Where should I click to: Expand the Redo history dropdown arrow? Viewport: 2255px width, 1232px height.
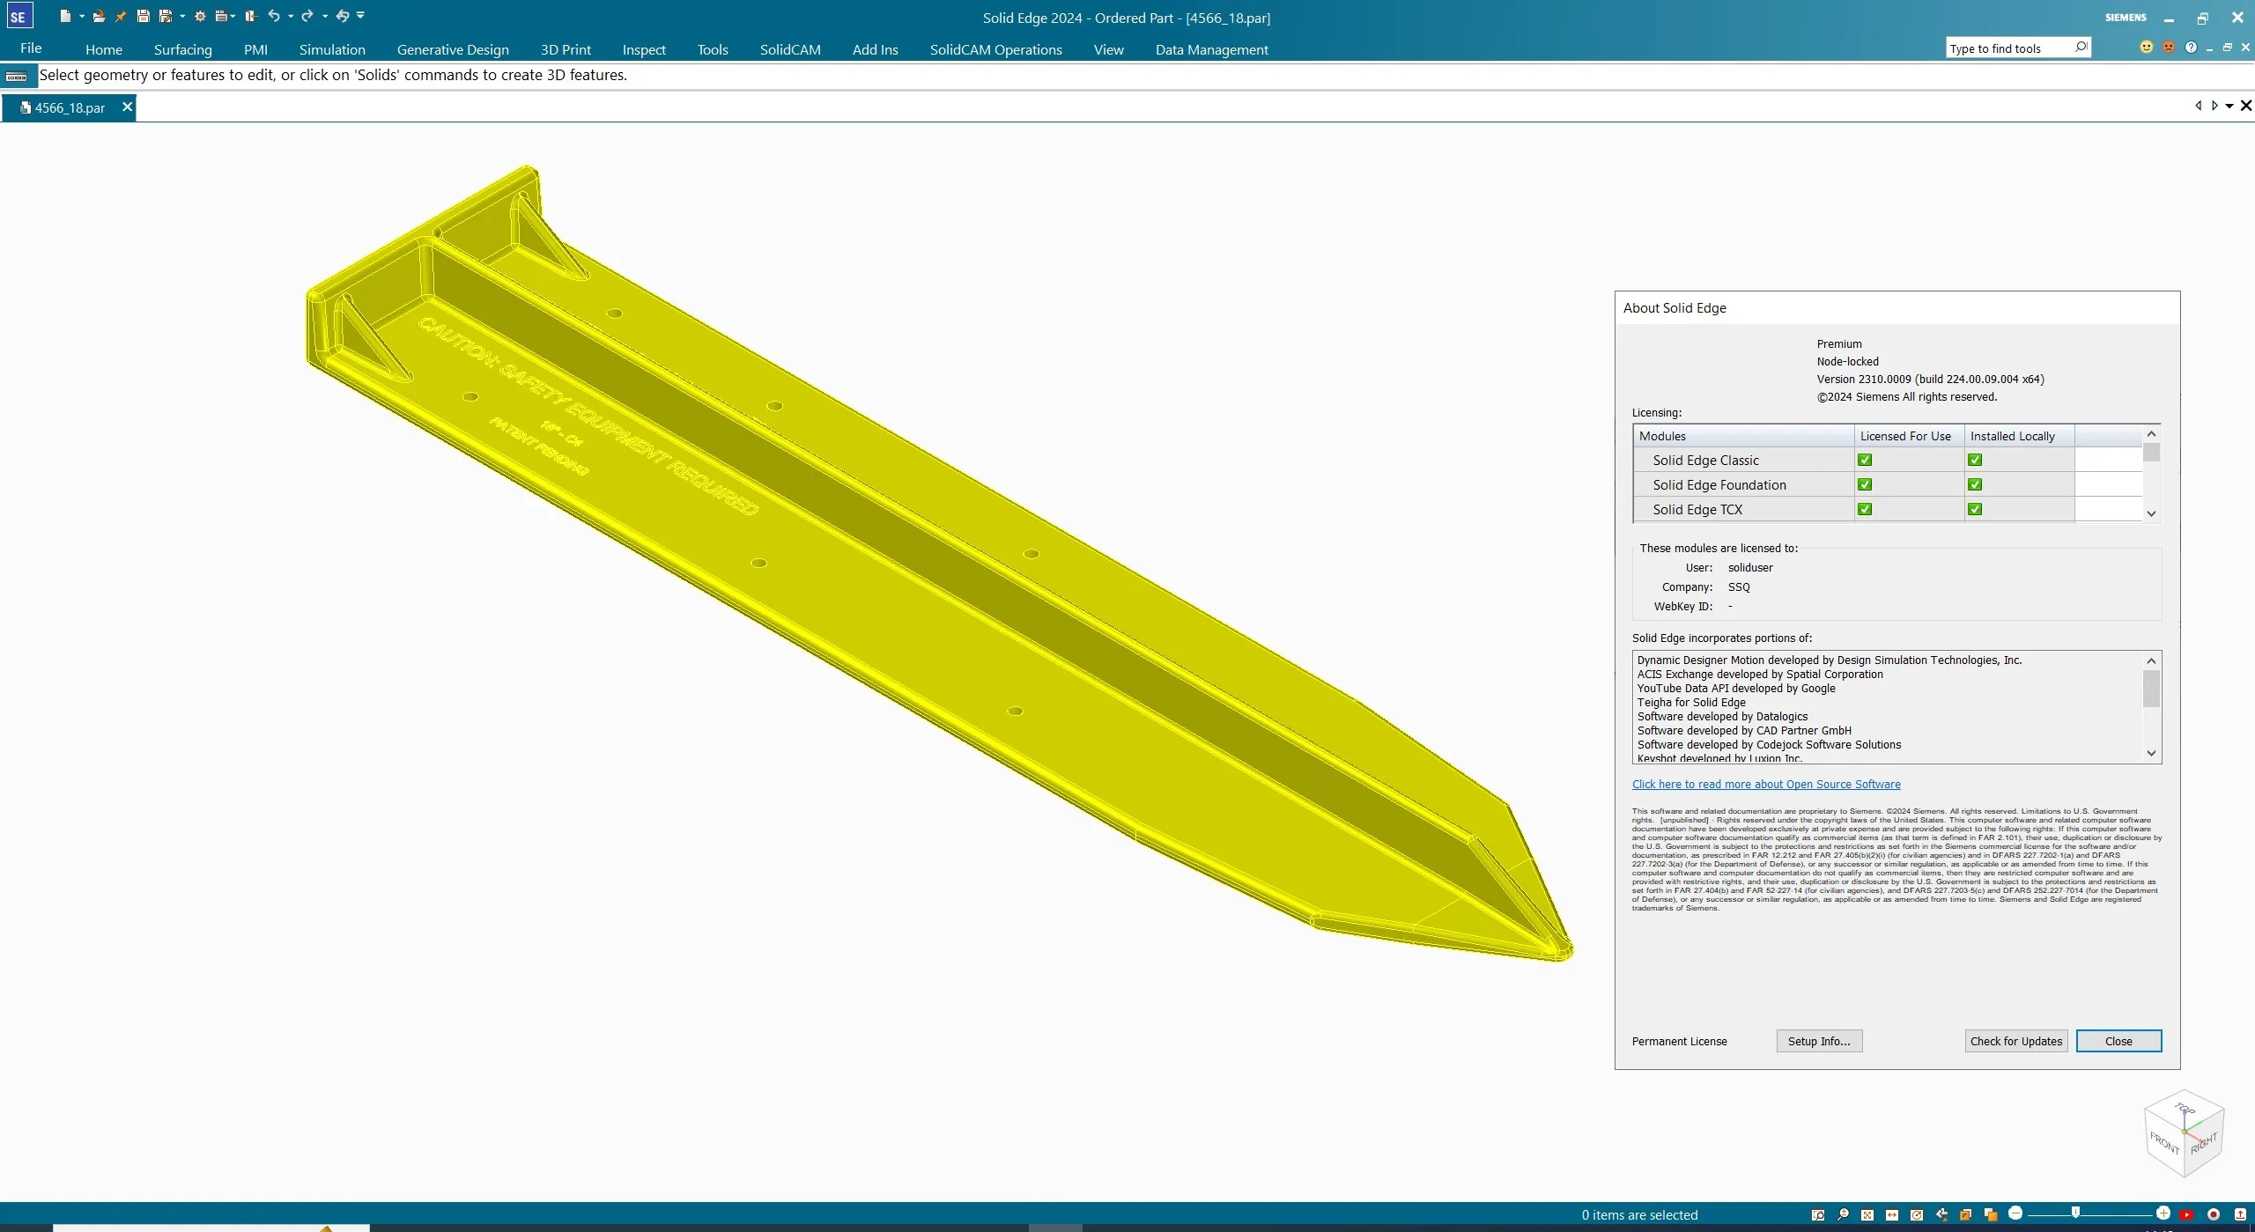pyautogui.click(x=325, y=17)
